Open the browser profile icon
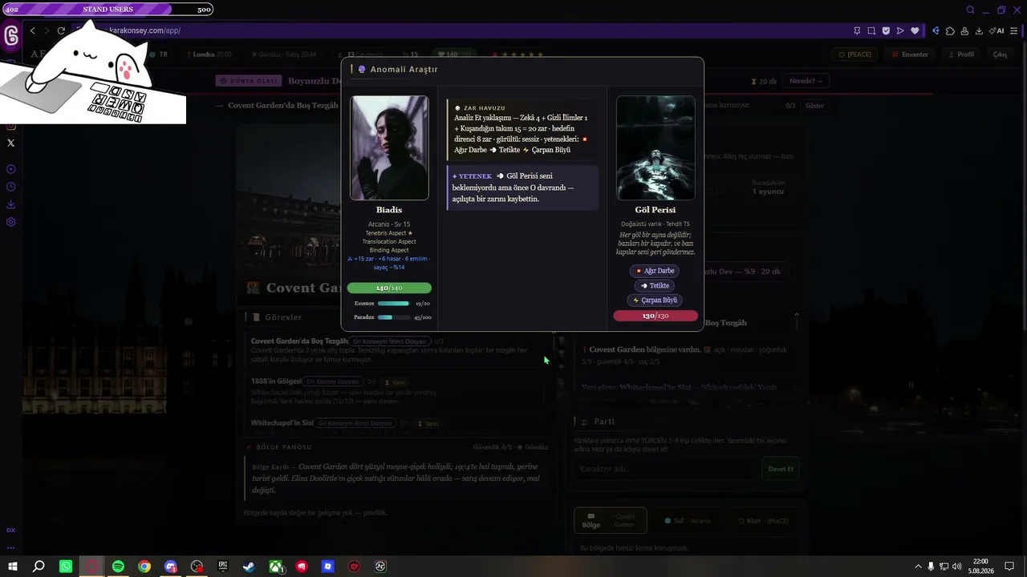Image resolution: width=1027 pixels, height=577 pixels. coord(964,30)
